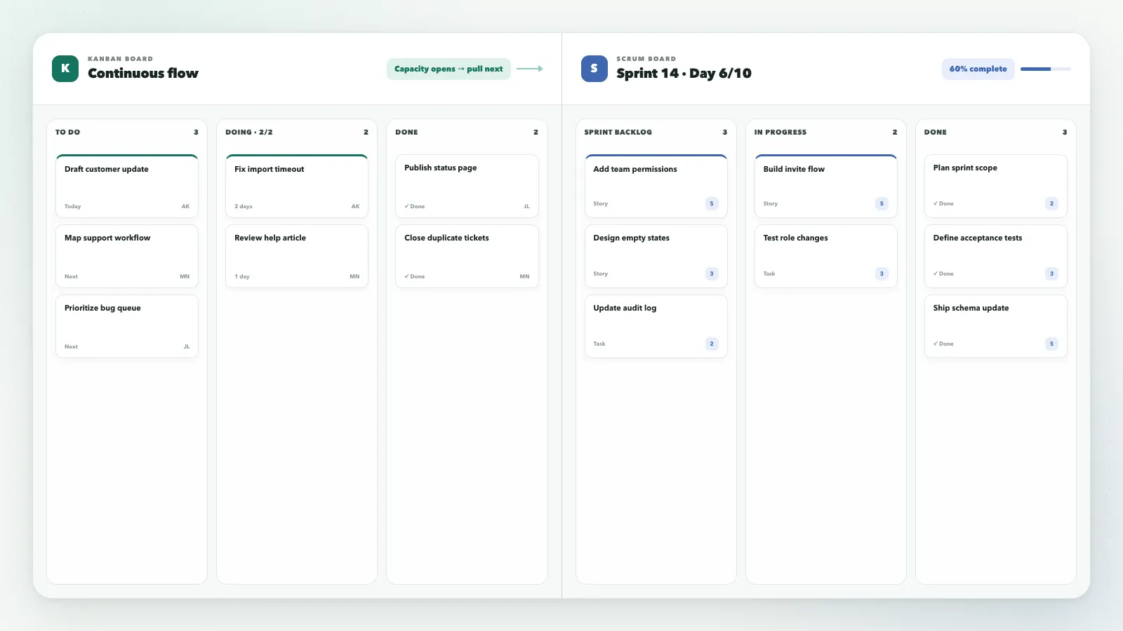Click the Continuous flow board title
1123x631 pixels.
point(143,73)
